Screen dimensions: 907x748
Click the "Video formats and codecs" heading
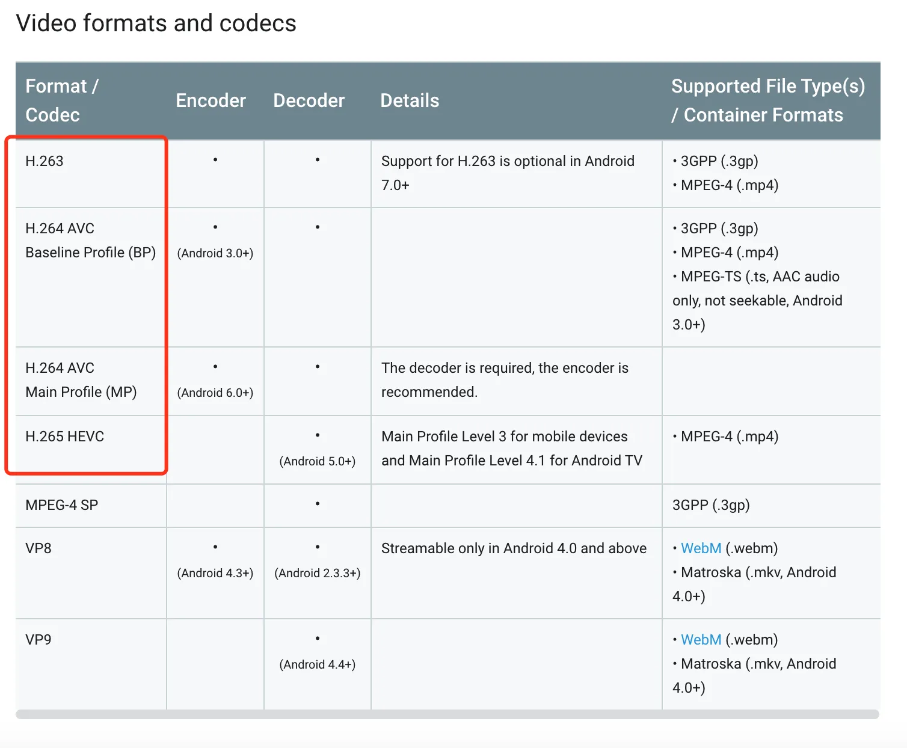[156, 23]
